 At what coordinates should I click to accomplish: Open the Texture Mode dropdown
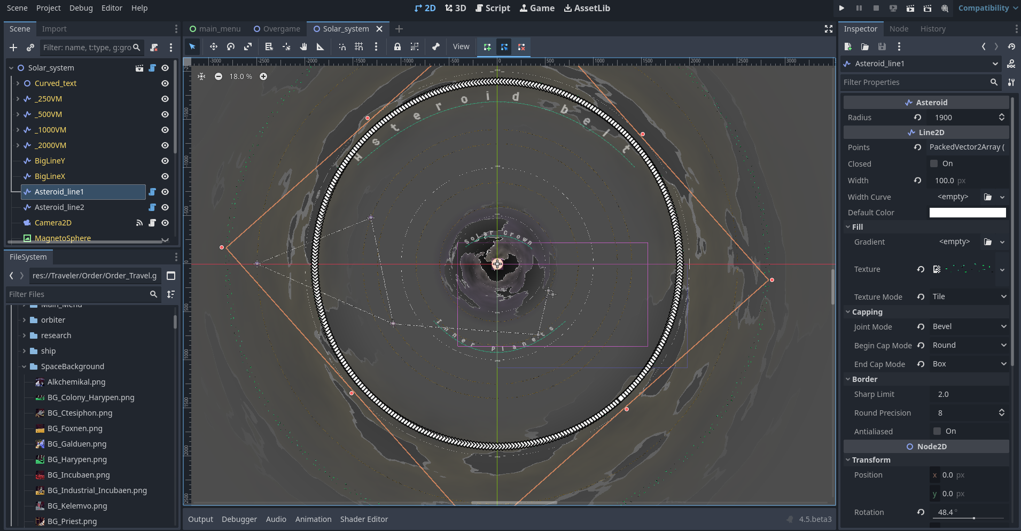pyautogui.click(x=969, y=296)
